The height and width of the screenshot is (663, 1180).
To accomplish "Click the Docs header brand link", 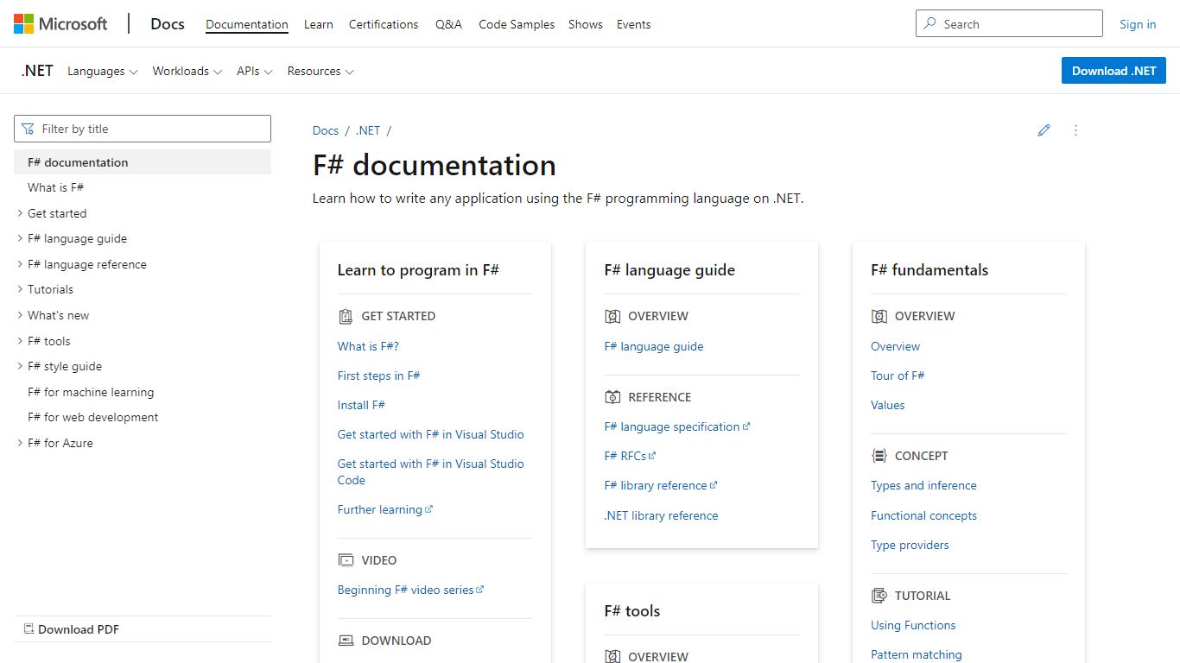I will (168, 24).
